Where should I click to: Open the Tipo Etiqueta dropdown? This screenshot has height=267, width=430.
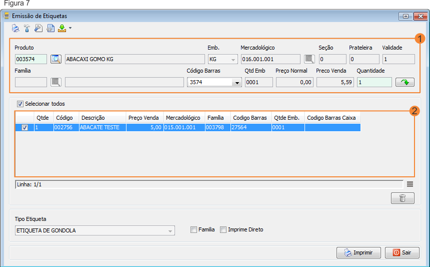click(170, 231)
